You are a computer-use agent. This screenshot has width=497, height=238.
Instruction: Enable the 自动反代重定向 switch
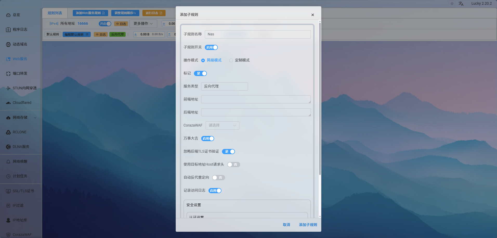[218, 178]
